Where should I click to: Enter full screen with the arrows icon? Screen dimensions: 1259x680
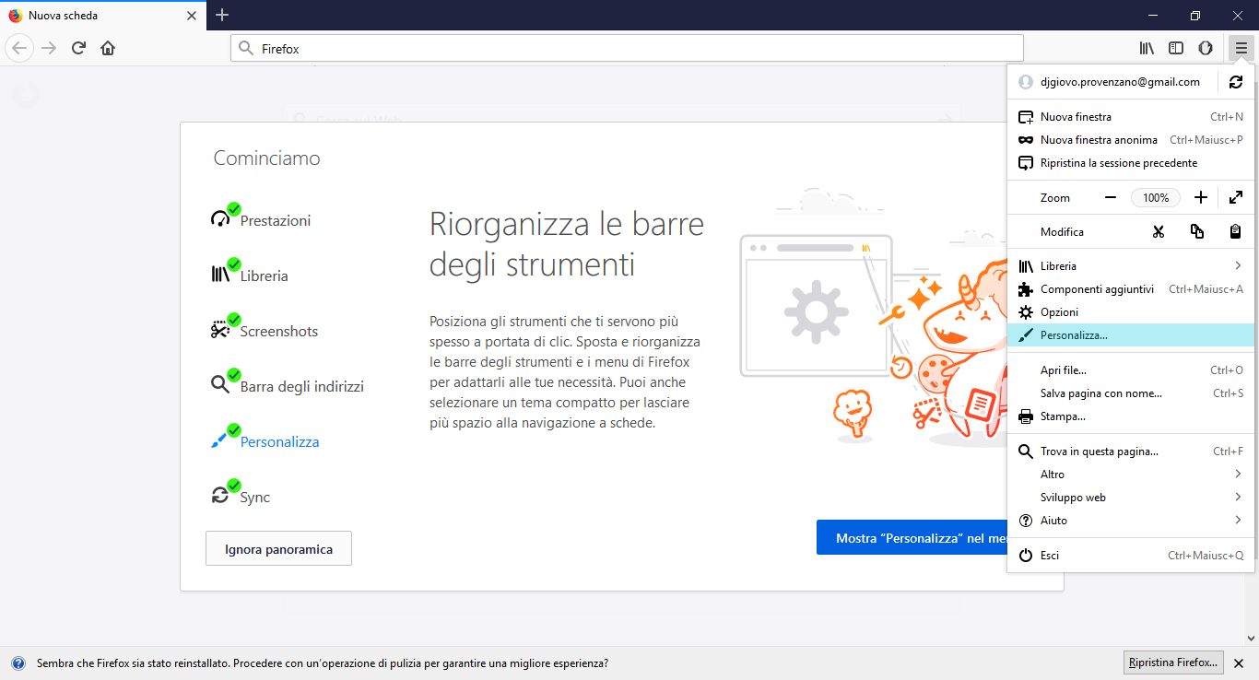1236,197
